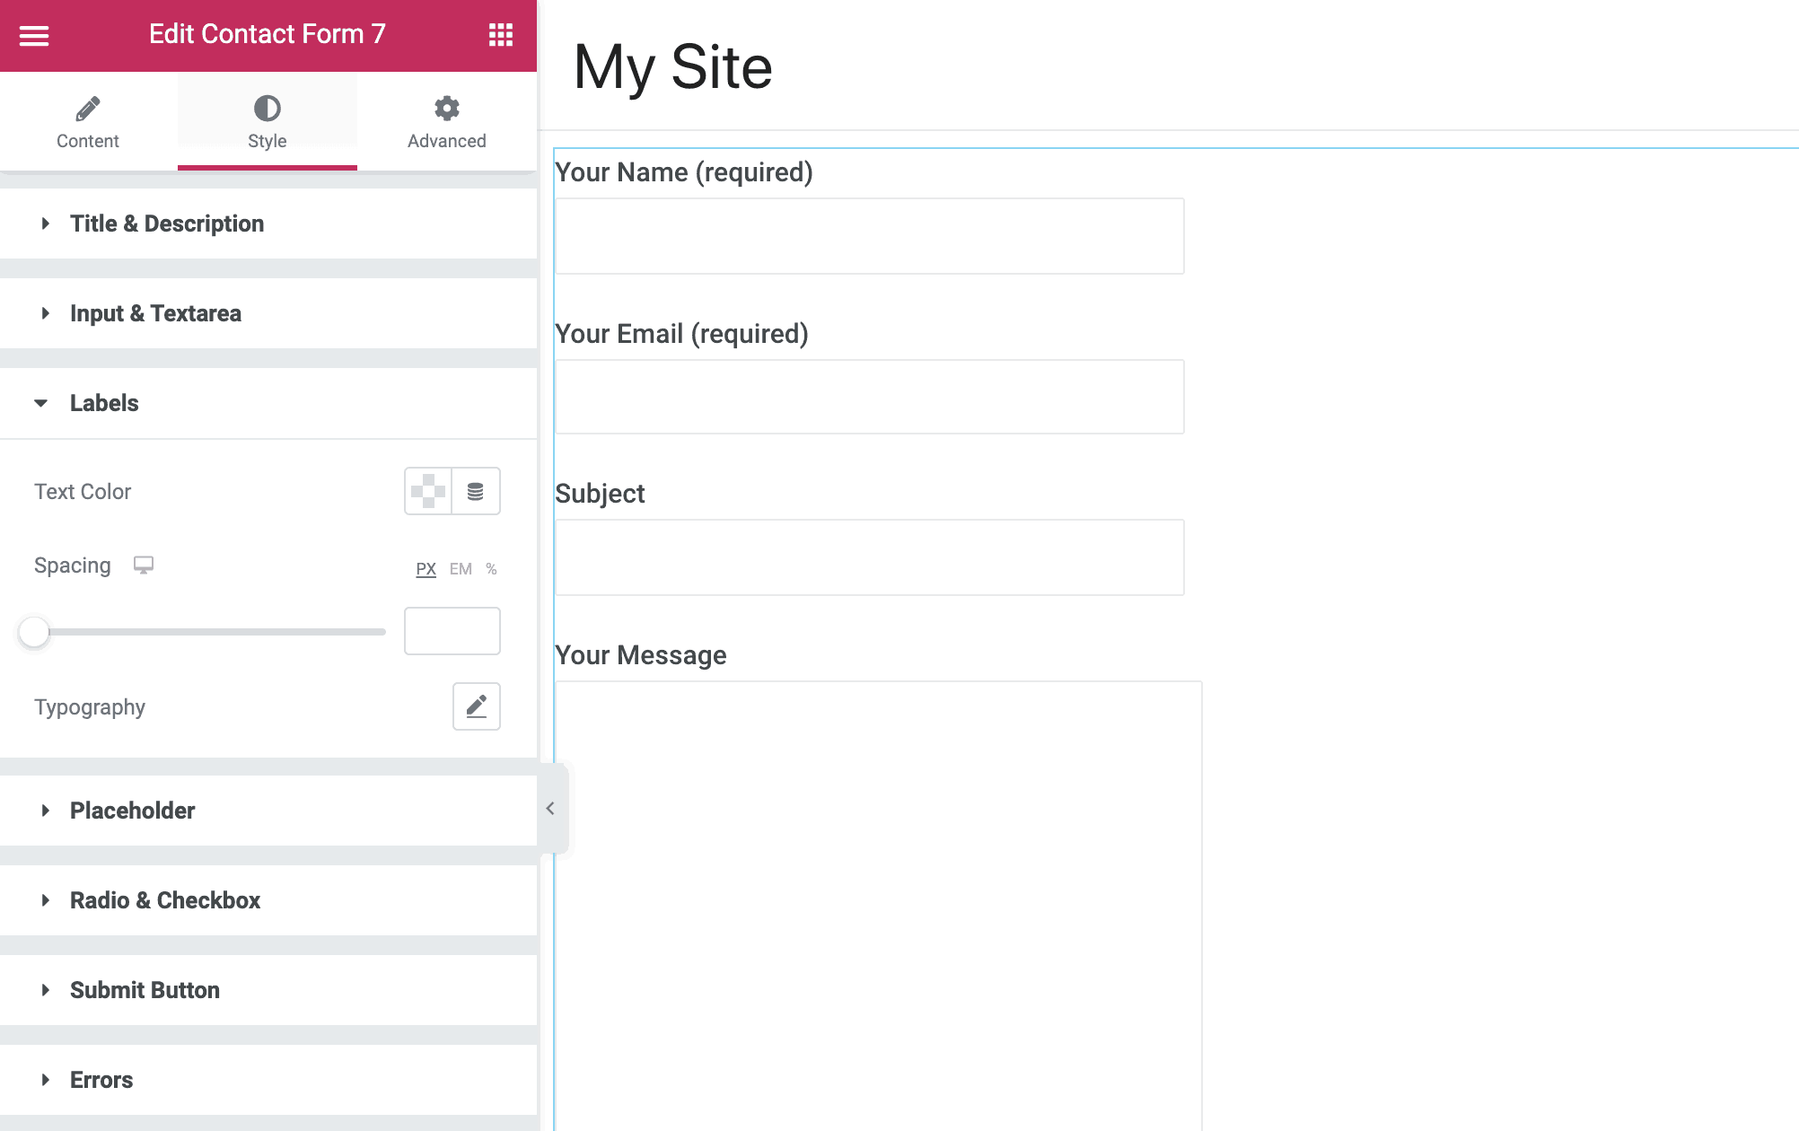
Task: Switch spacing units to EM
Action: click(461, 568)
